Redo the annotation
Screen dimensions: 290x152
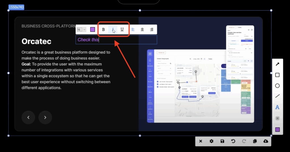click(x=244, y=141)
